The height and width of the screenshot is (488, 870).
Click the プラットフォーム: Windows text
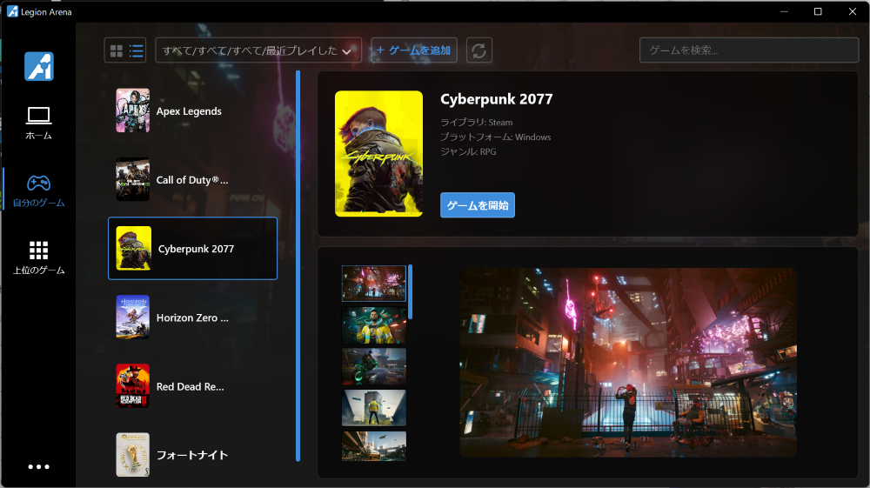click(496, 137)
